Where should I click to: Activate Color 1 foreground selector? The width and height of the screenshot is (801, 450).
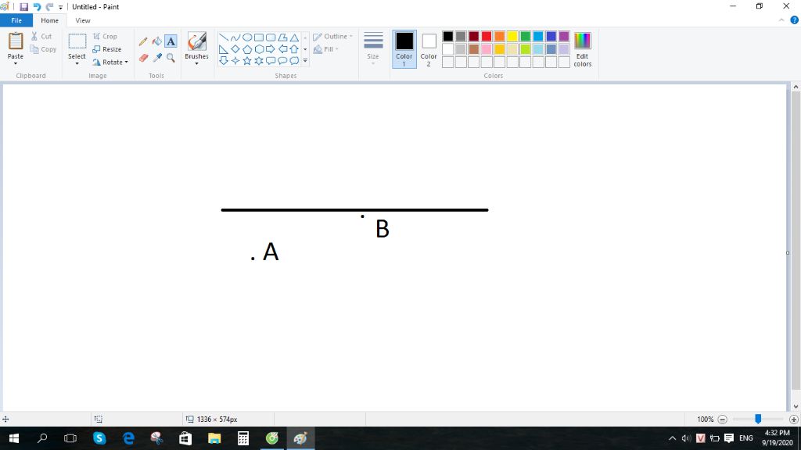pyautogui.click(x=404, y=49)
